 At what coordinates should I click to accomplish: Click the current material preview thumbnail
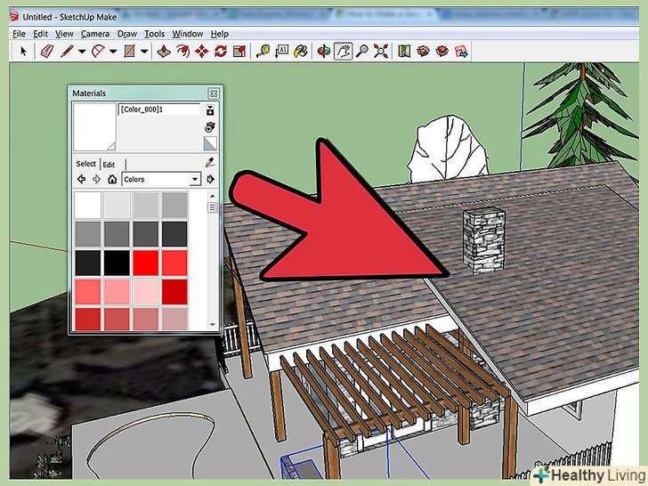pyautogui.click(x=94, y=127)
